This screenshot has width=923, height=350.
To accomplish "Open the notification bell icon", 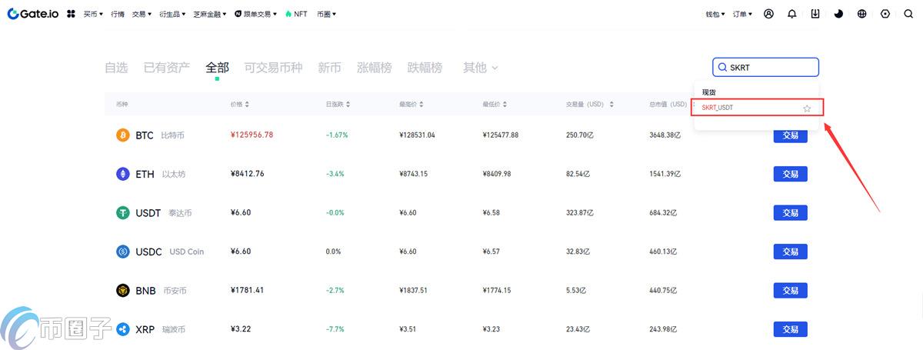I will pyautogui.click(x=791, y=14).
